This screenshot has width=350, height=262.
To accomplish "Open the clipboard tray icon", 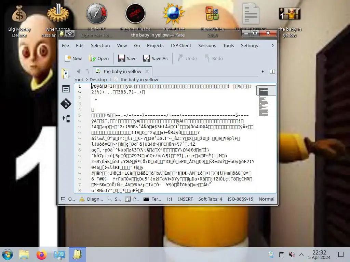I will [x=282, y=254].
